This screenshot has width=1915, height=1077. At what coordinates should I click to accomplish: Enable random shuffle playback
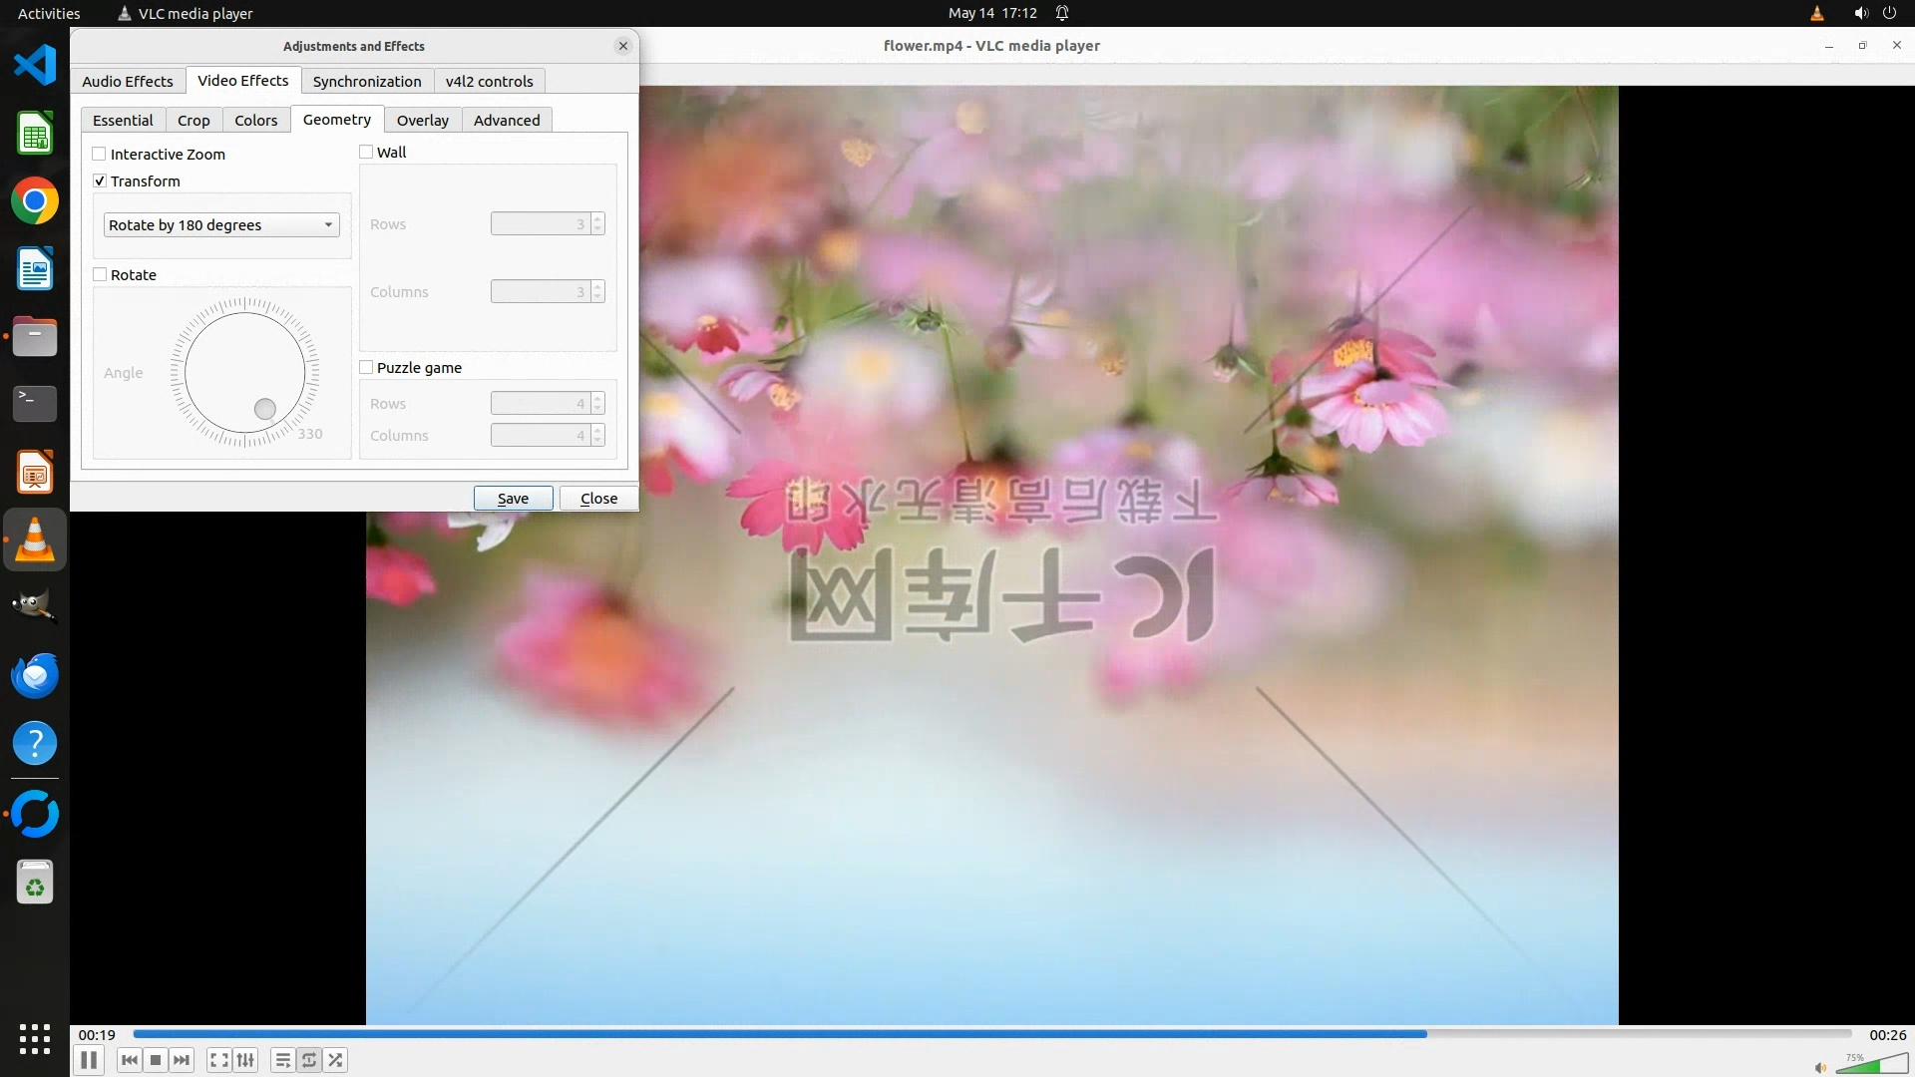tap(336, 1060)
